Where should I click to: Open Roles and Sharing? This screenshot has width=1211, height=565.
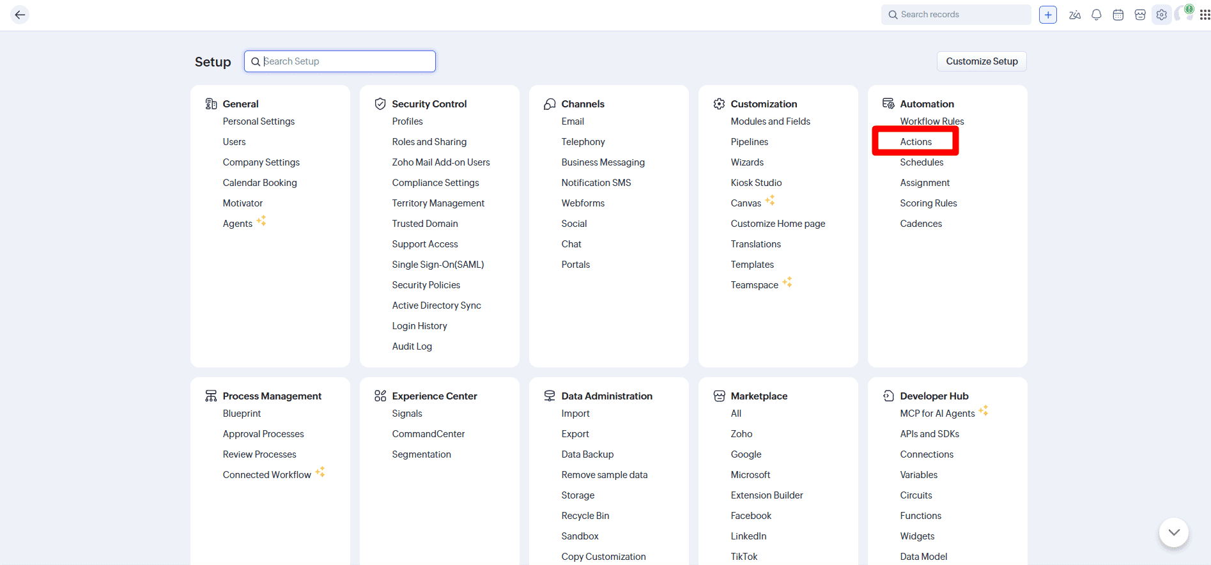429,142
